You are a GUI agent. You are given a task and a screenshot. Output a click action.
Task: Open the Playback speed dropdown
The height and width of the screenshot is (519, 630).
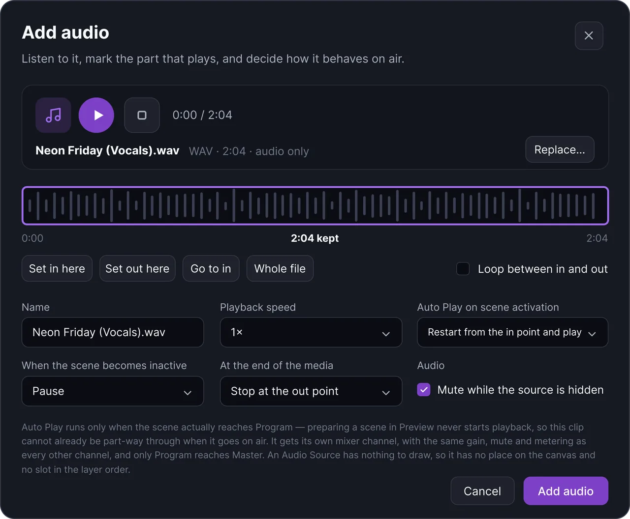pos(311,332)
